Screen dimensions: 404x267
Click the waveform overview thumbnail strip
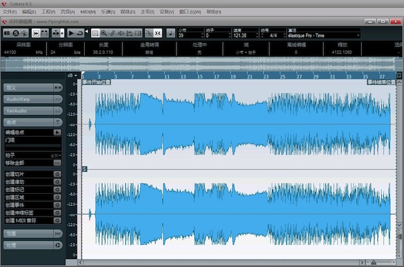[201, 64]
